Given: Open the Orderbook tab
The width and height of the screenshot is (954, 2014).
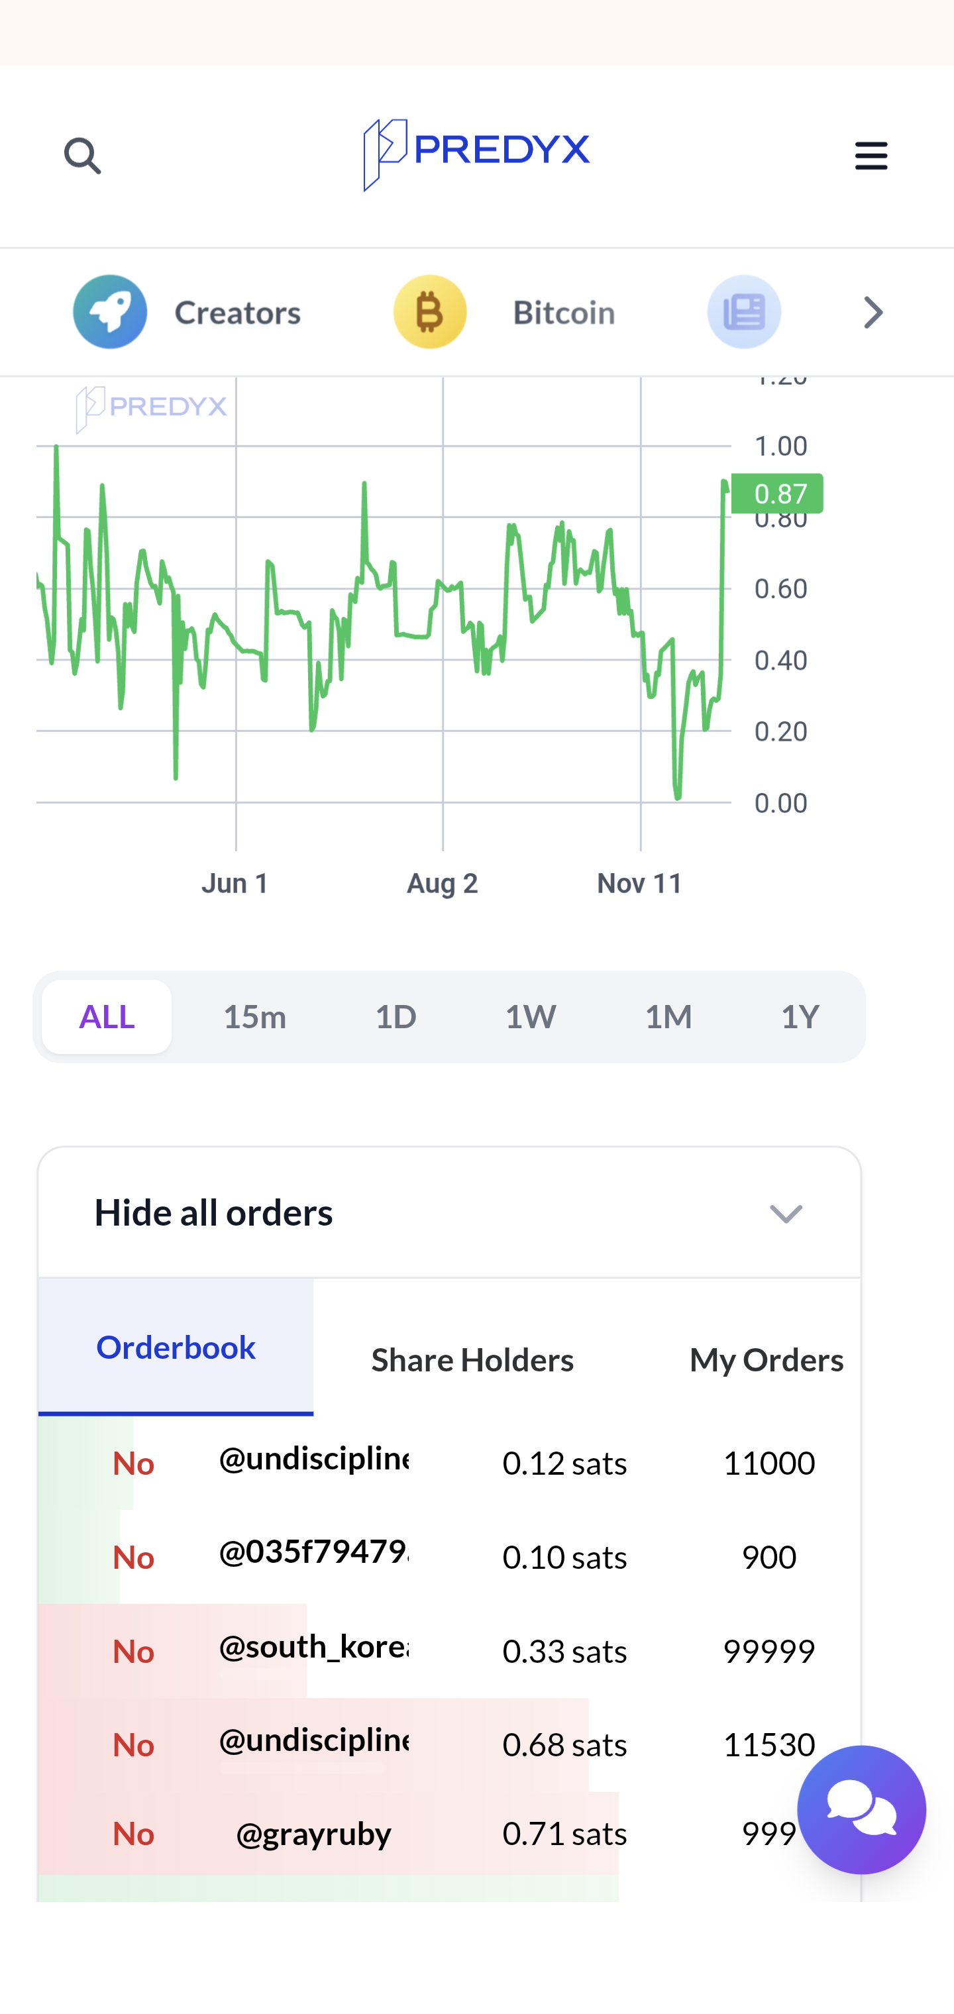Looking at the screenshot, I should point(176,1347).
